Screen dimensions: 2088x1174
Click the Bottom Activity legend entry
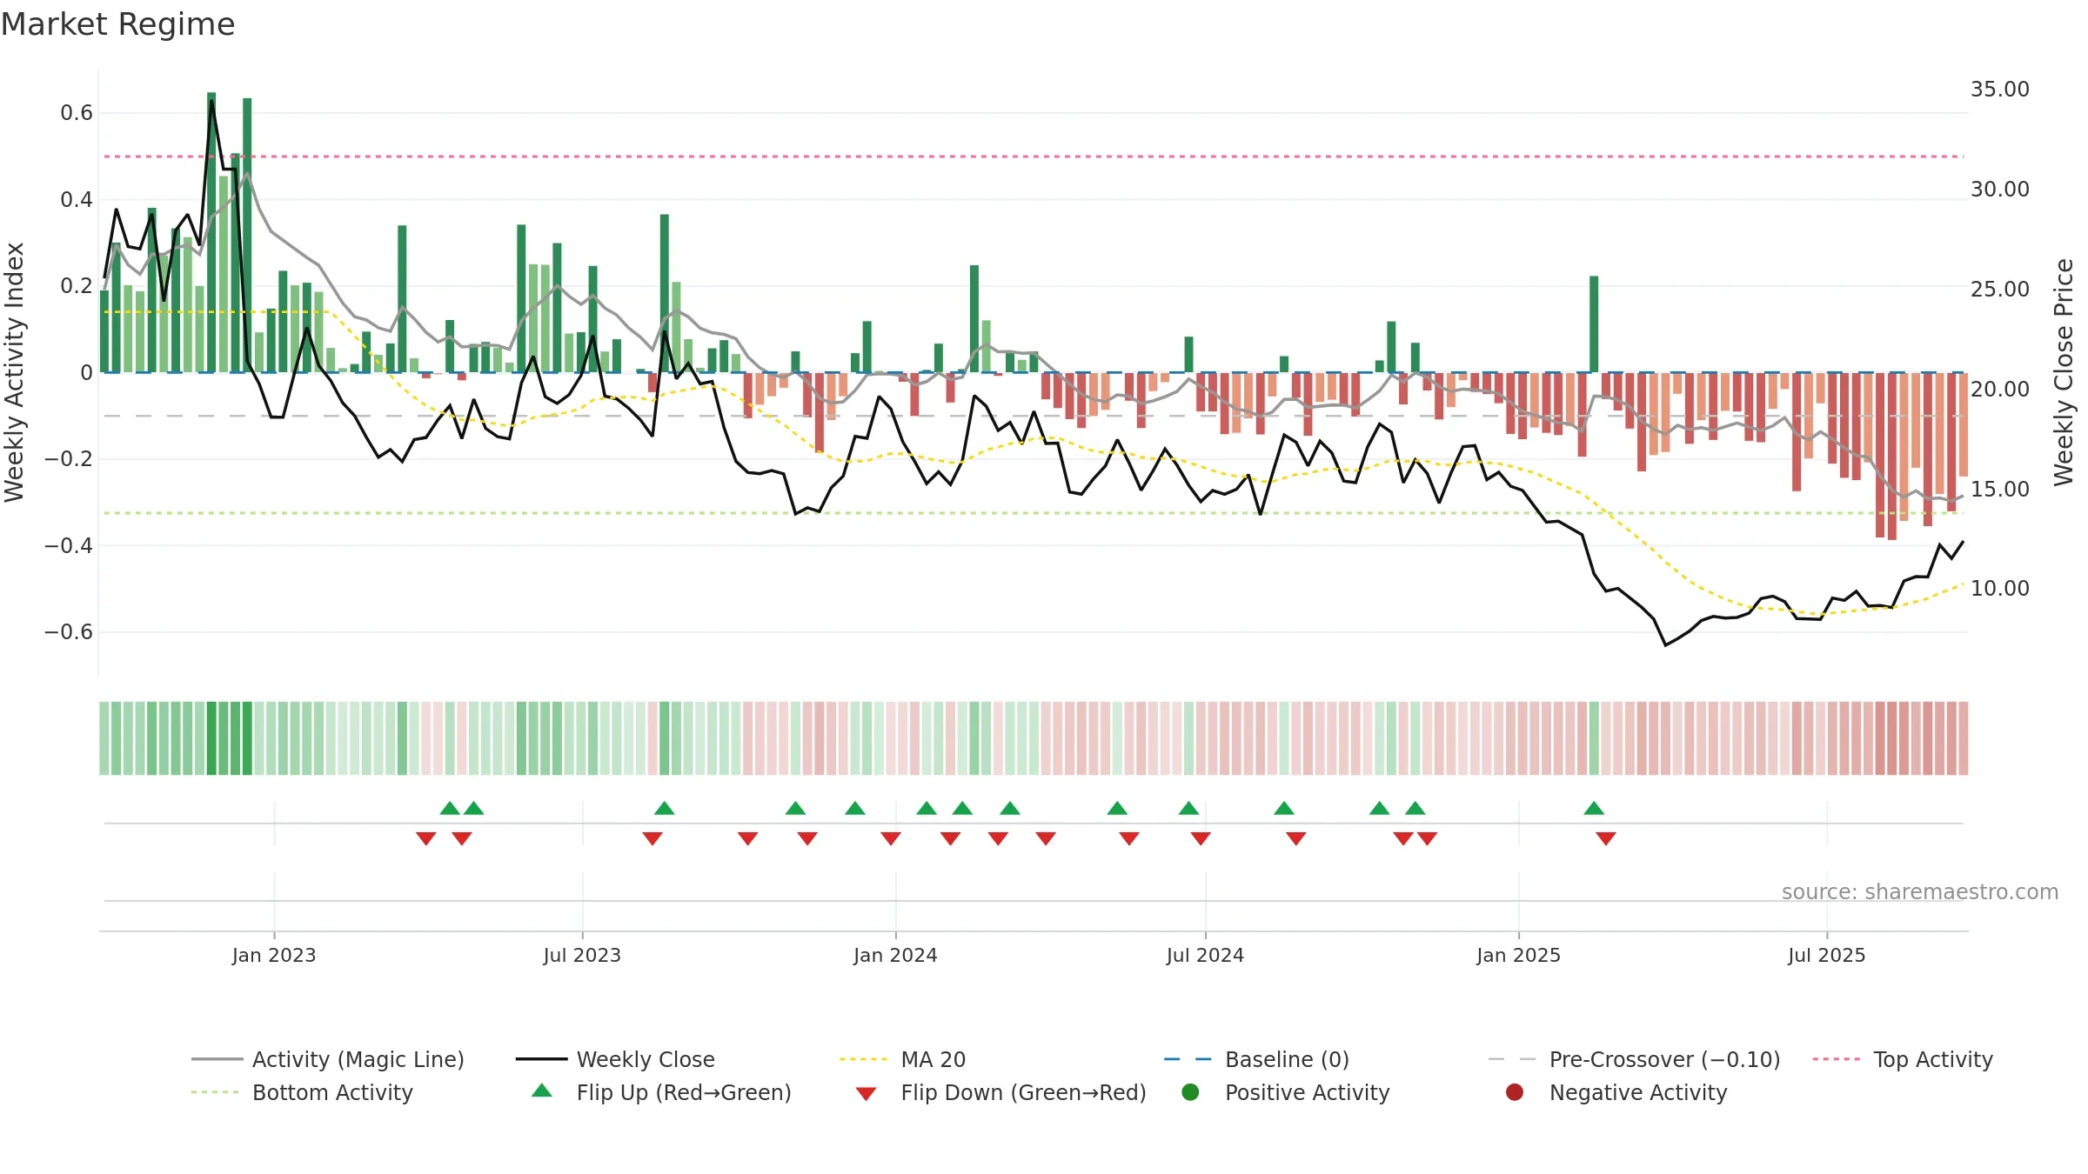302,1092
